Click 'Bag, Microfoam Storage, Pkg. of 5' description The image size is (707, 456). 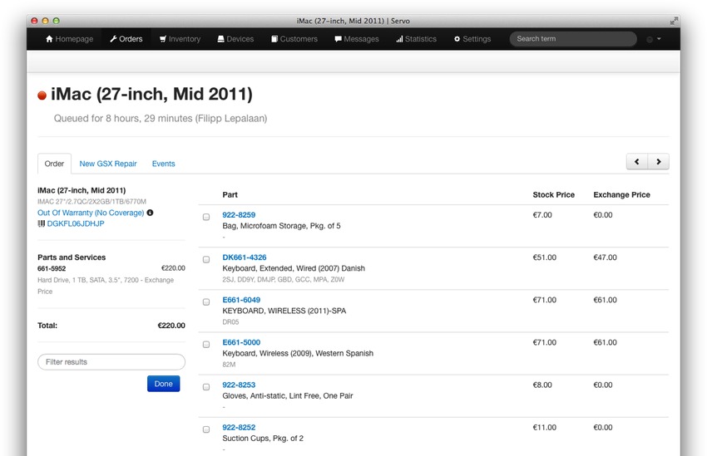281,226
